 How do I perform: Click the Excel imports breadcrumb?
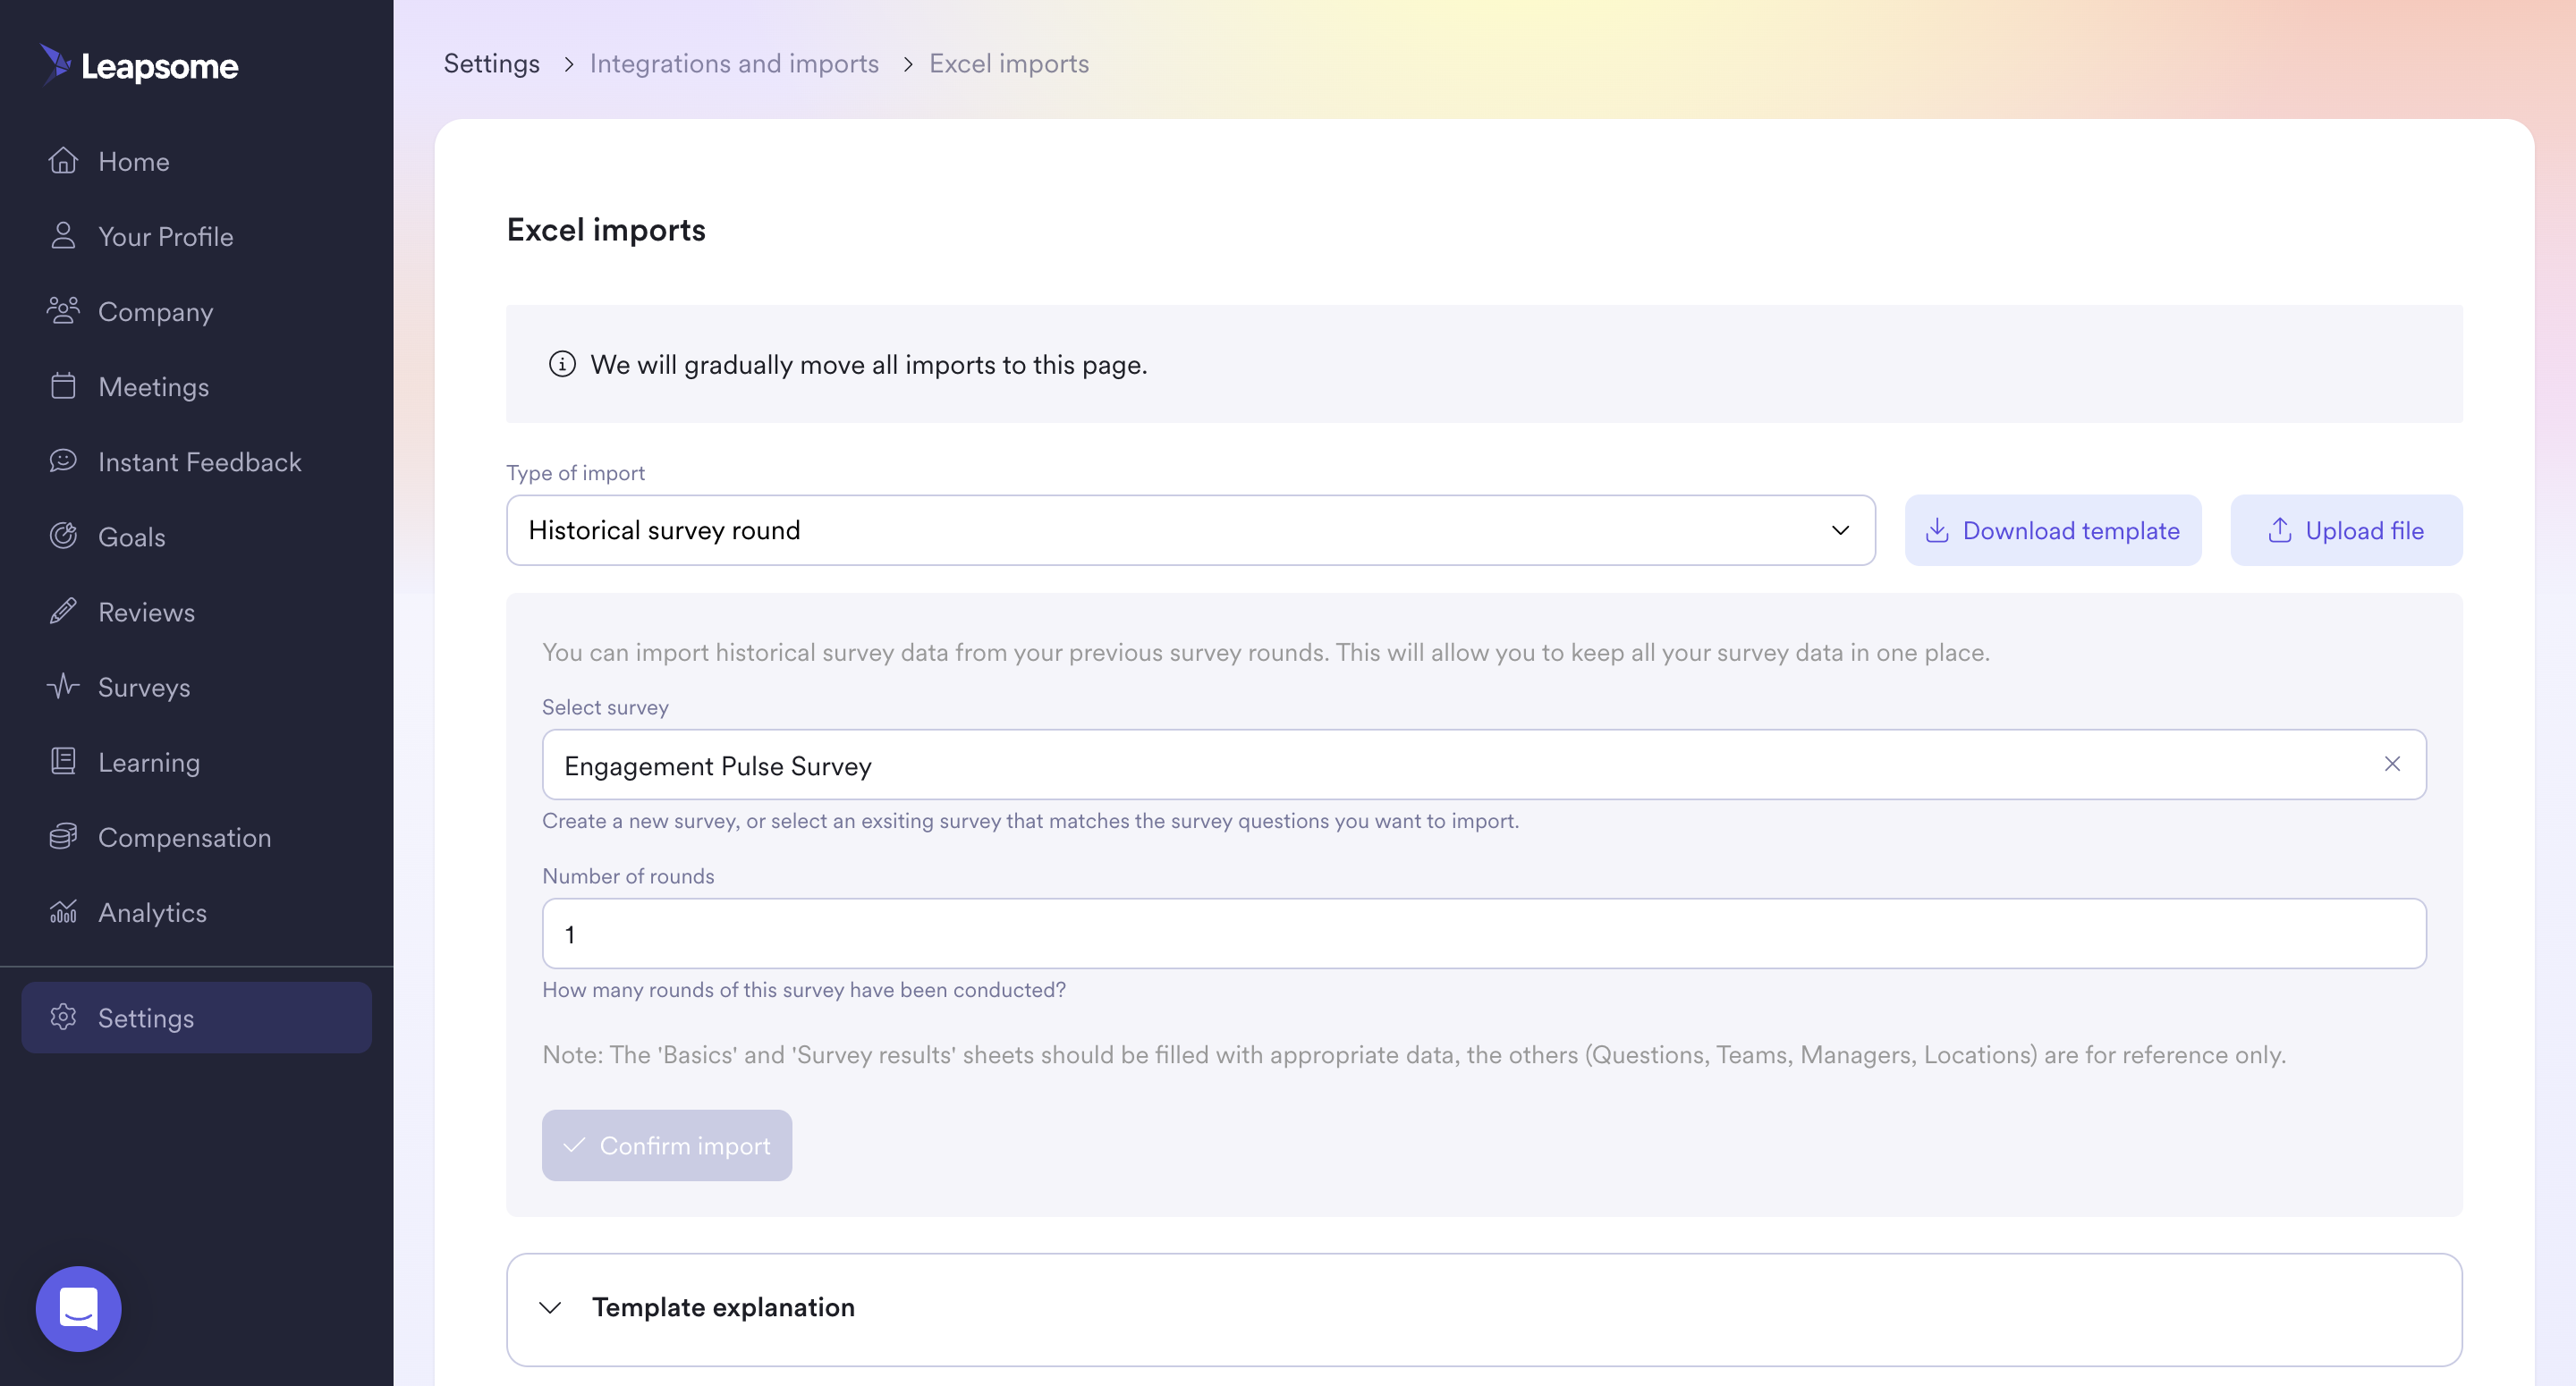pyautogui.click(x=1009, y=63)
